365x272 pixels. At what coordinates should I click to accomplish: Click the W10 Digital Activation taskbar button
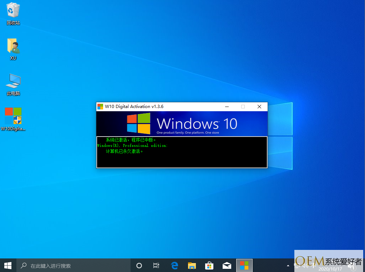[244, 266]
